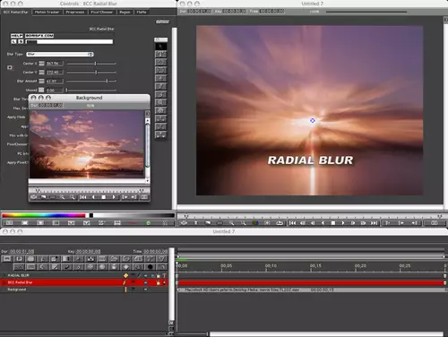
Task: Jump to end of the composition
Action: (374, 223)
